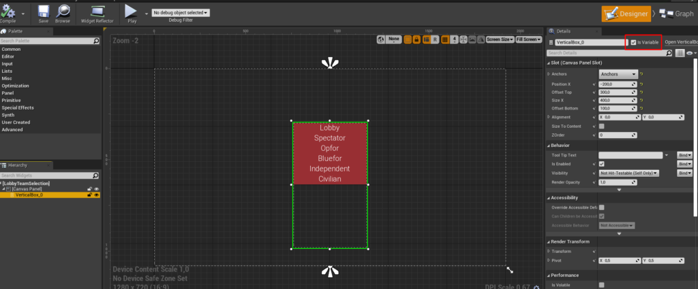Click Bind button for Tool Tip Text
This screenshot has width=698, height=289.
pyautogui.click(x=684, y=155)
